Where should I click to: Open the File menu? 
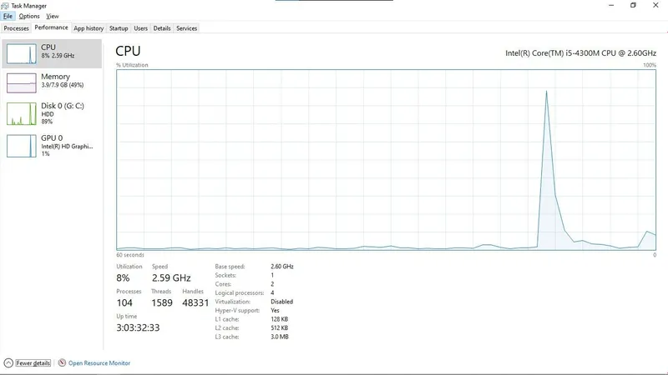tap(8, 16)
